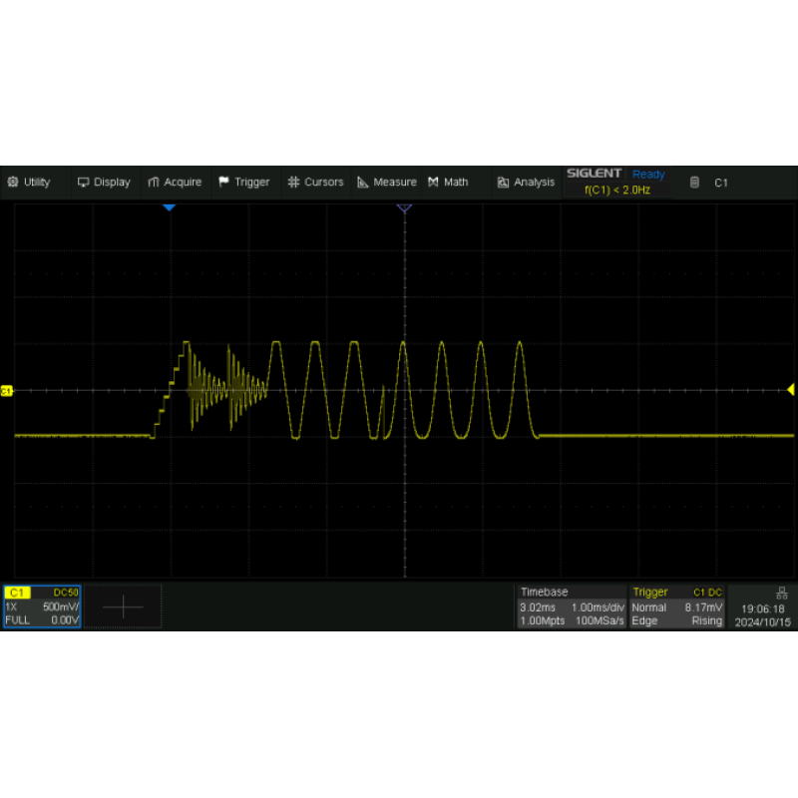
Task: Open the Trigger info box
Action: [677, 605]
